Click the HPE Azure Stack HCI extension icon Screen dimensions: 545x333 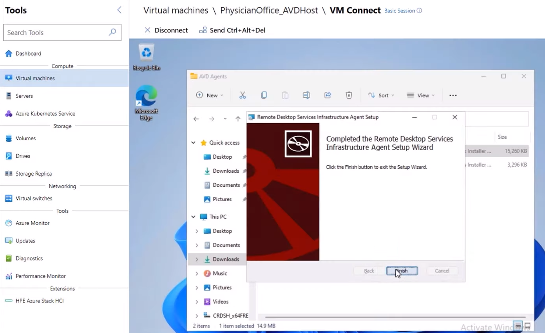coord(9,301)
